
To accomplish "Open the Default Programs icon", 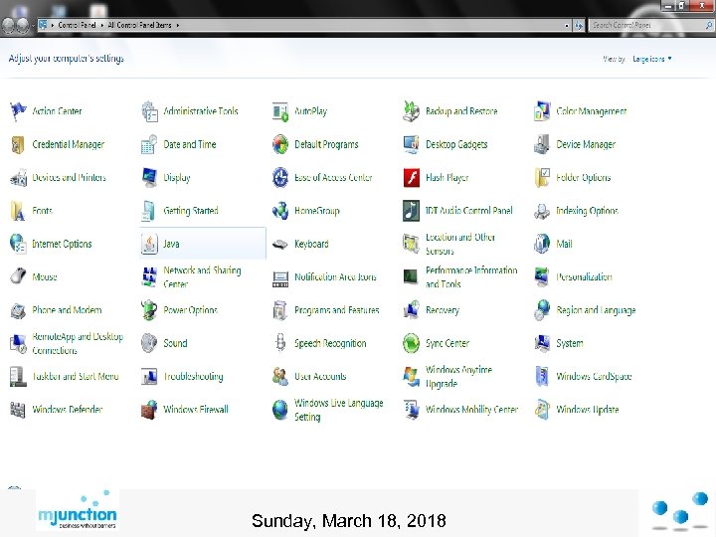I will [x=280, y=145].
